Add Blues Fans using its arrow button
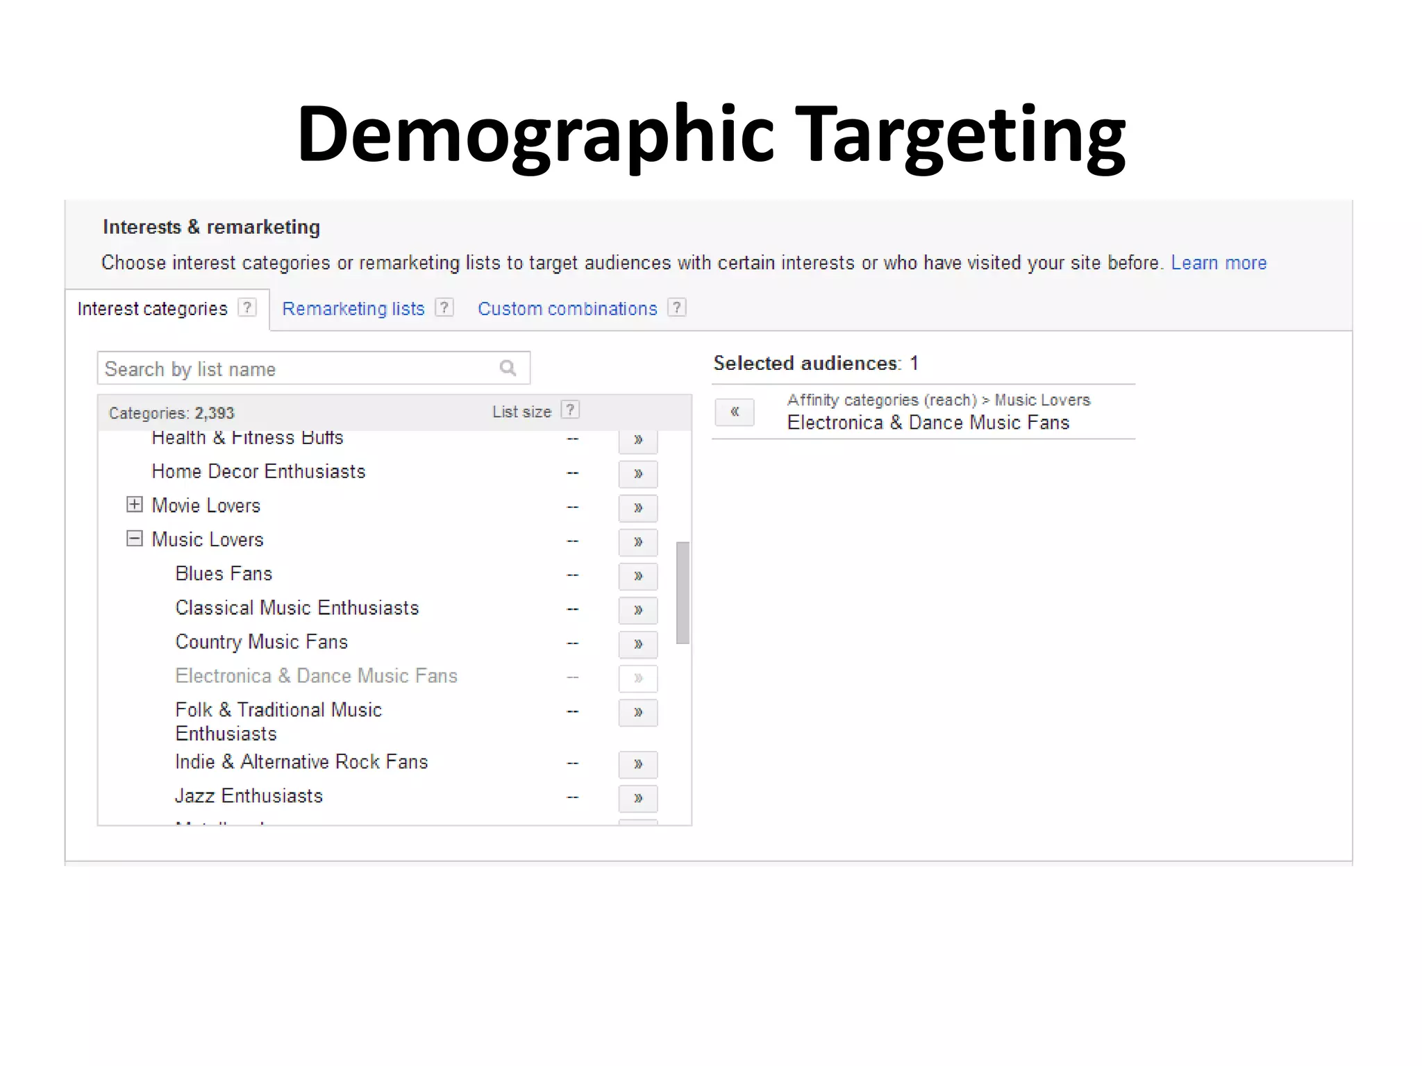1422x1066 pixels. coord(637,576)
